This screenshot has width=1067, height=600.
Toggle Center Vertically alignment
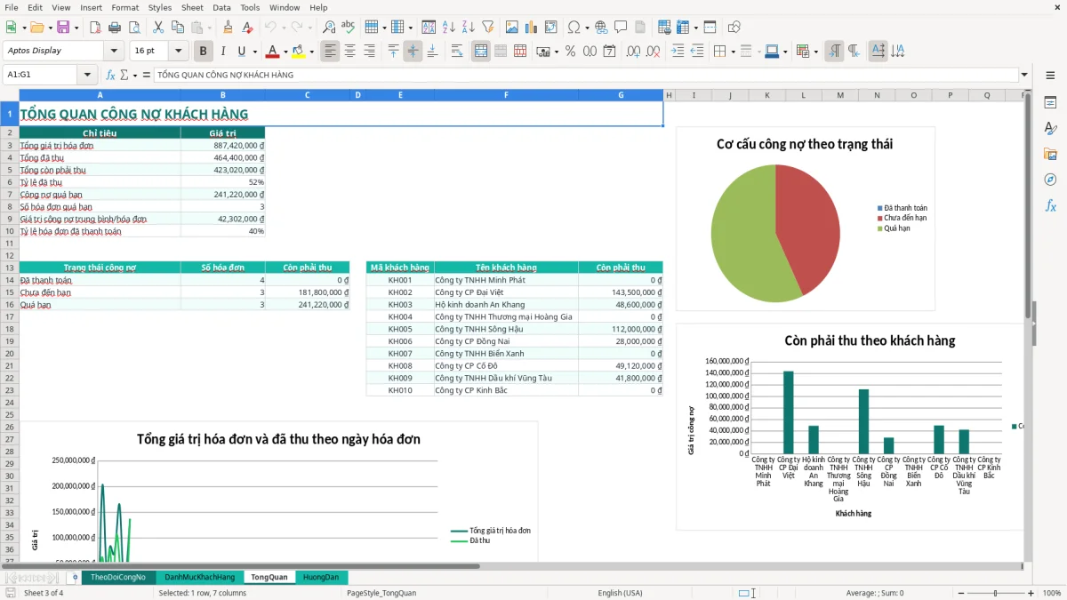tap(413, 52)
